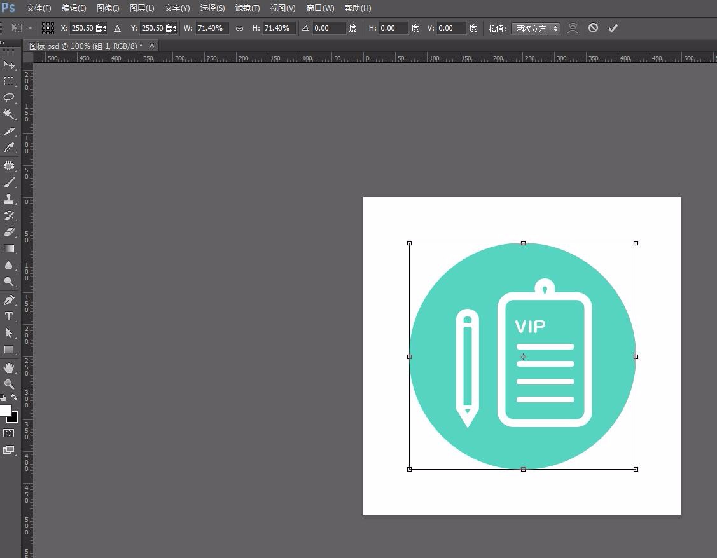Expand the collapsed toolbox double arrows
The image size is (717, 558).
coord(3,43)
